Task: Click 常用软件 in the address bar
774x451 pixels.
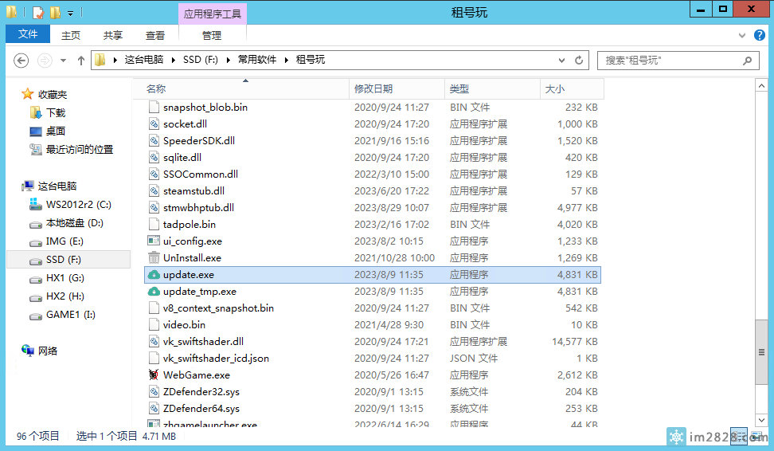Action: [257, 60]
